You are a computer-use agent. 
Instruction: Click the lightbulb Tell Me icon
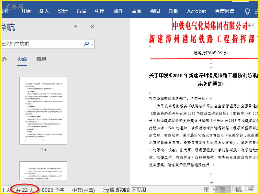pyautogui.click(x=247, y=12)
